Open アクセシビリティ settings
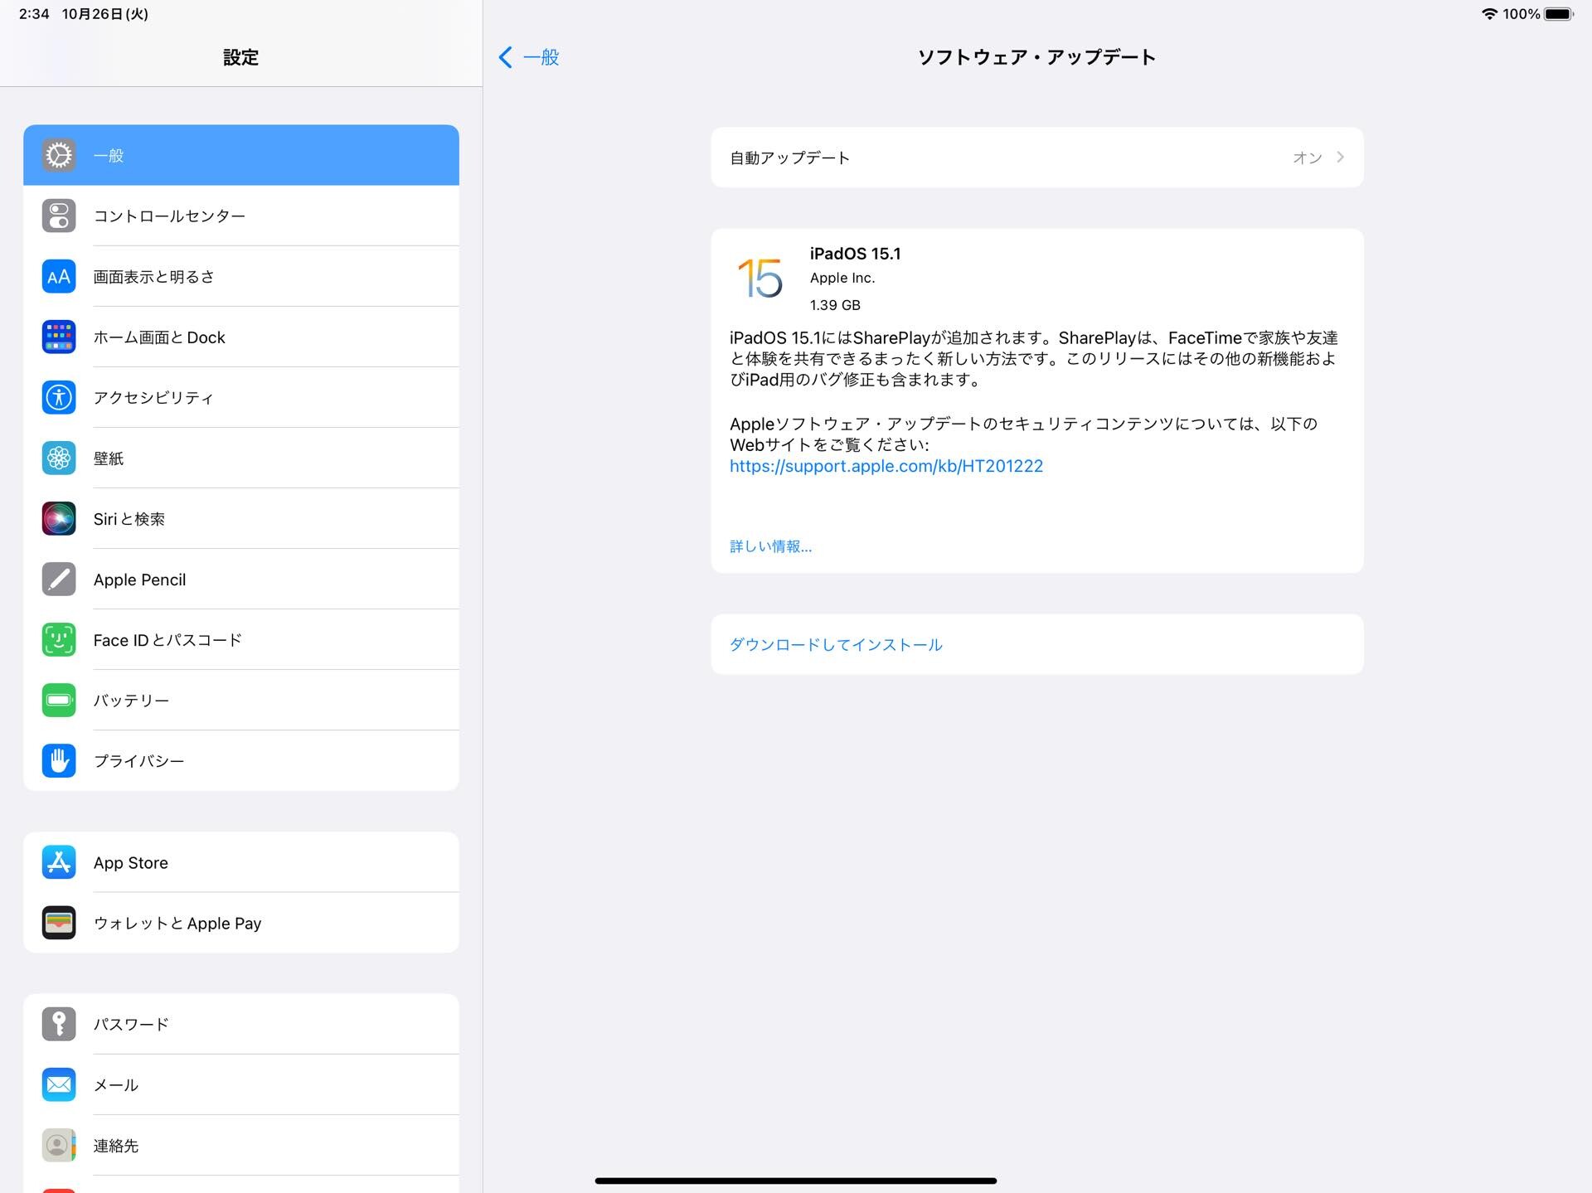Screen dimensions: 1592x1193 click(x=241, y=397)
